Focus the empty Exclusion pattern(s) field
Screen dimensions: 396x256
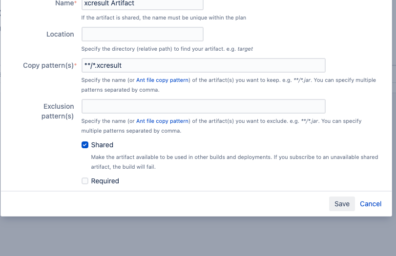click(x=203, y=106)
